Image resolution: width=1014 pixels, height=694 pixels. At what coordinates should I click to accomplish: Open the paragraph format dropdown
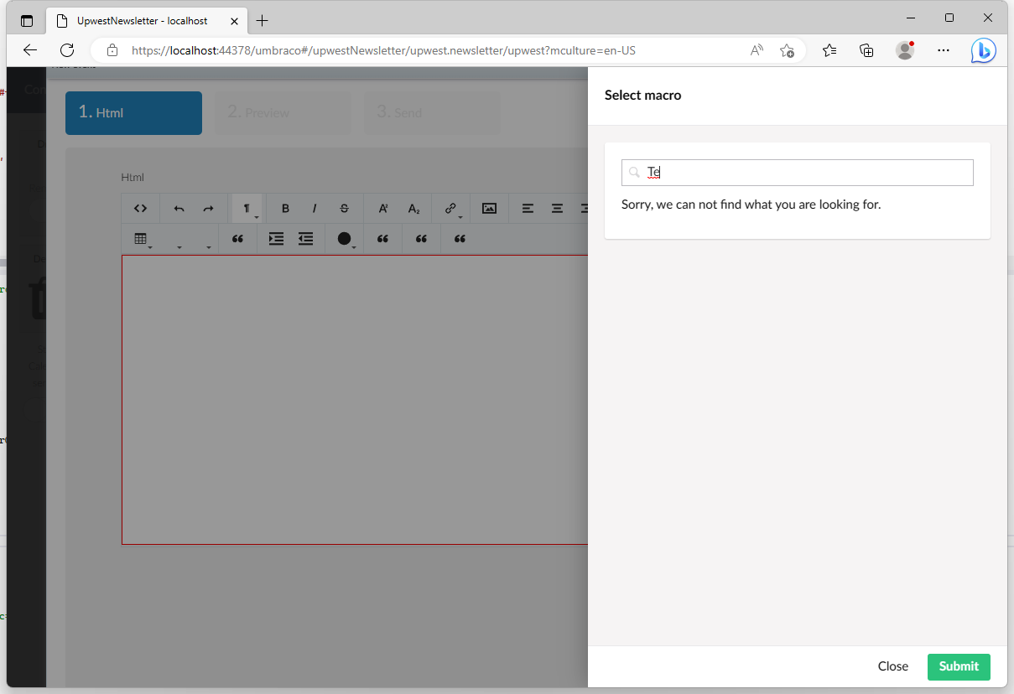(x=248, y=209)
